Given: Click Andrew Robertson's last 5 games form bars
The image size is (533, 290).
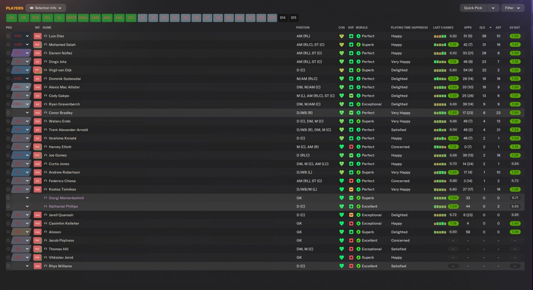Looking at the screenshot, I should tap(440, 172).
